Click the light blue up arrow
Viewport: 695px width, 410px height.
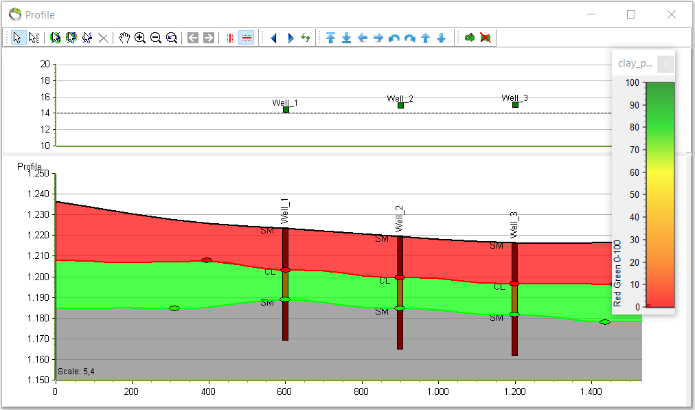pyautogui.click(x=426, y=38)
